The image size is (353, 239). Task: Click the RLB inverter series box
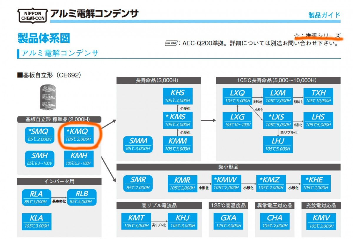click(82, 197)
